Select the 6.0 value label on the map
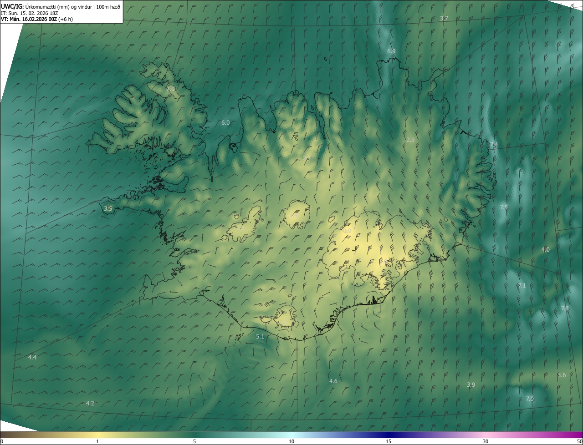The height and width of the screenshot is (445, 583). pyautogui.click(x=225, y=123)
